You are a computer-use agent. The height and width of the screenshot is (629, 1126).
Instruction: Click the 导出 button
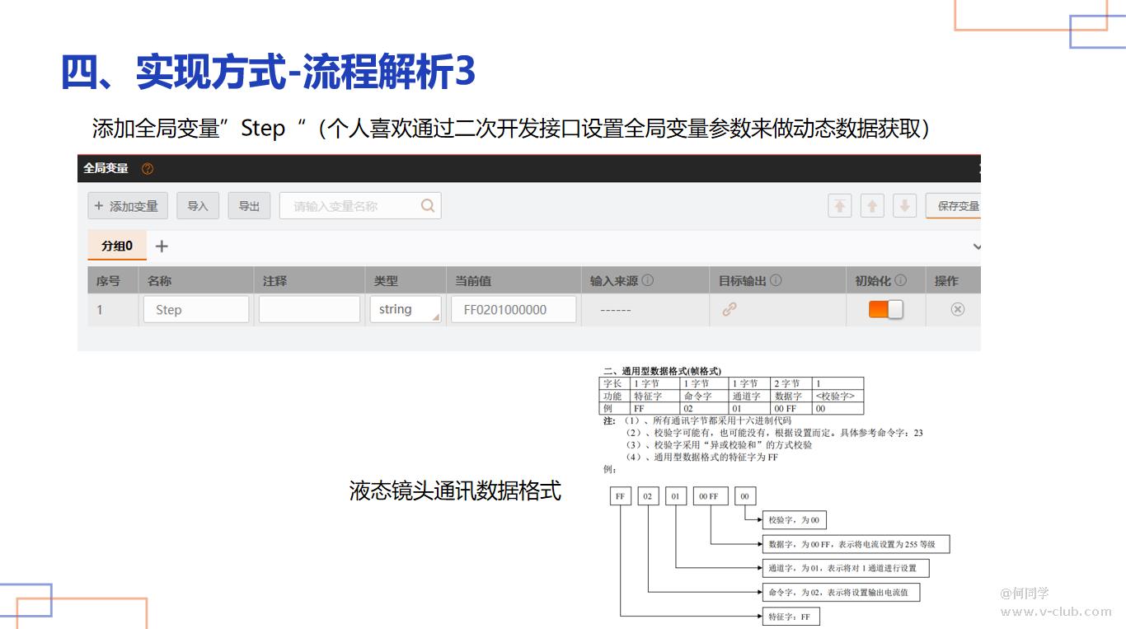tap(249, 206)
